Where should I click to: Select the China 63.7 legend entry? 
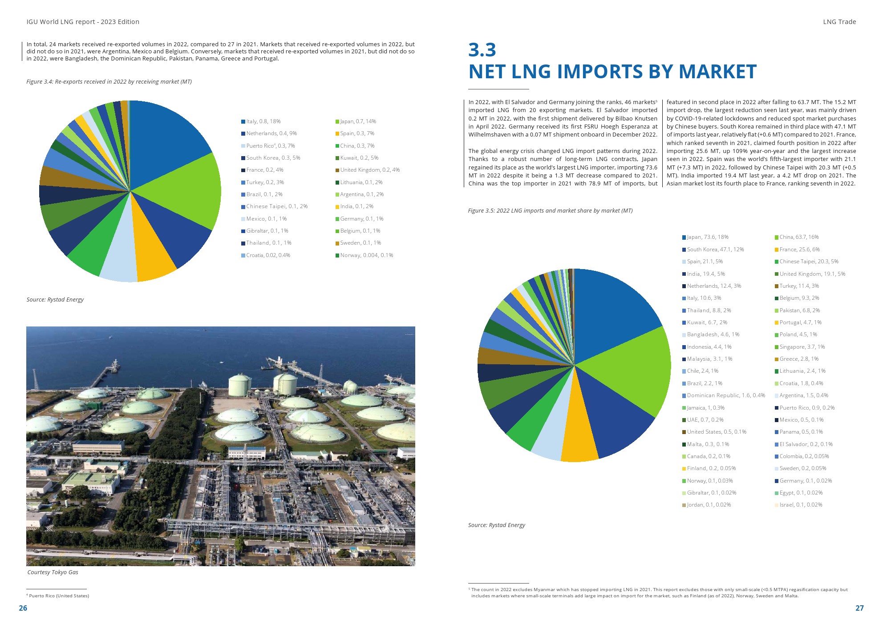coord(799,237)
